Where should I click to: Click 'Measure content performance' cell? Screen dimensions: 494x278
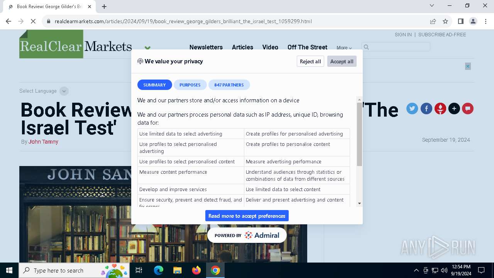coord(191,175)
